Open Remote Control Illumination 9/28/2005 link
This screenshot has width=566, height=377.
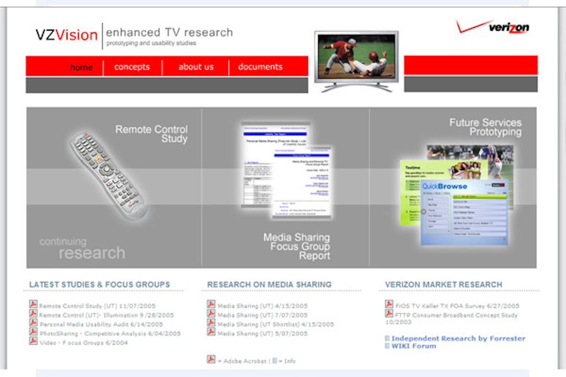point(106,316)
